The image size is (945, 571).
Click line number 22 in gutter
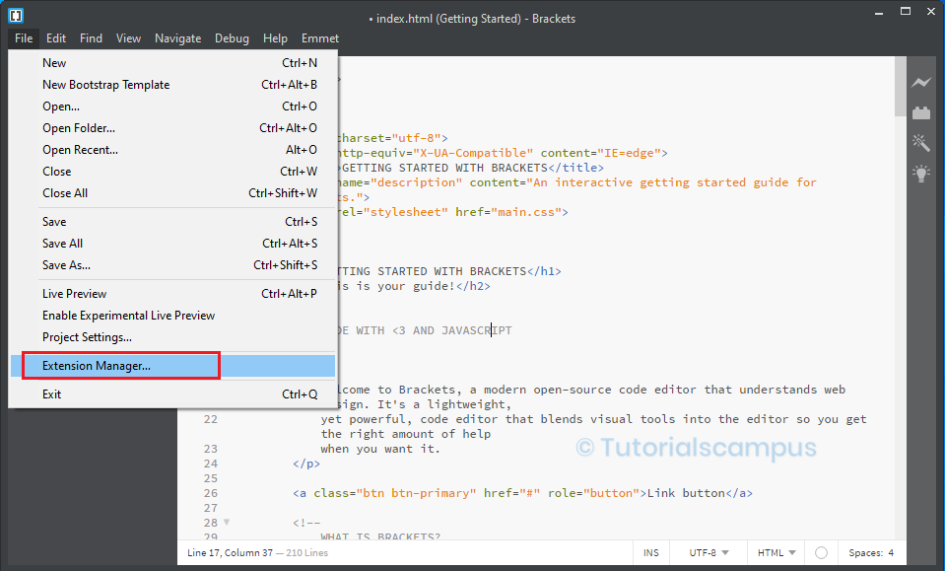click(210, 419)
